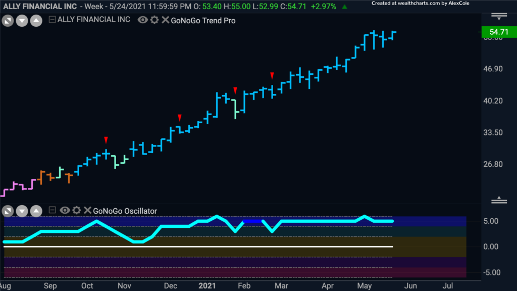Move the price chart panel down
This screenshot has height=291, width=517.
(x=22, y=21)
